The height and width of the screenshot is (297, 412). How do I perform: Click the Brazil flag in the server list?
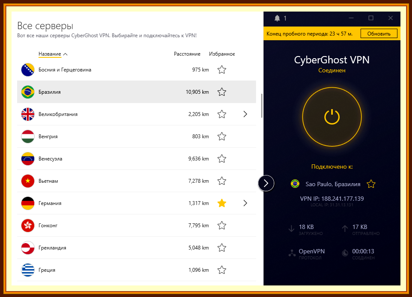click(x=28, y=92)
